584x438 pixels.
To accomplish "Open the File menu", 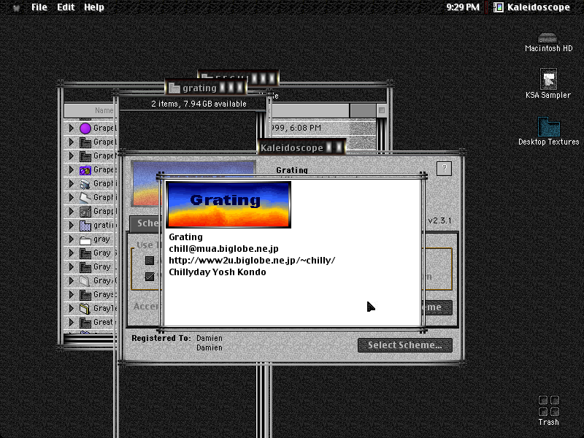I will click(39, 7).
